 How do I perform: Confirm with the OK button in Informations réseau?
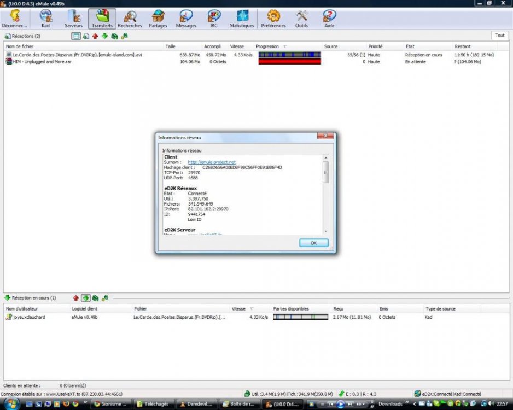point(313,243)
